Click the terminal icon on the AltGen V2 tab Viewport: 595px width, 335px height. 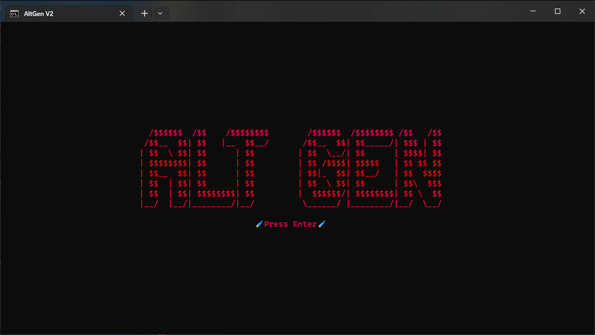[14, 13]
